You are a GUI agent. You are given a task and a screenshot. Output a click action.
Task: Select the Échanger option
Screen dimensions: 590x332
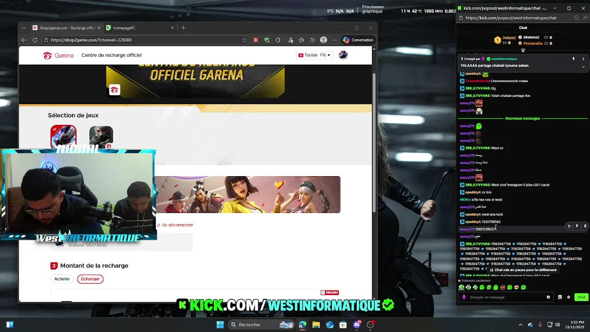pyautogui.click(x=90, y=279)
